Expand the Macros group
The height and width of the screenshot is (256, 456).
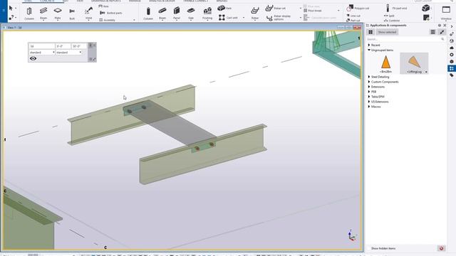click(x=369, y=107)
